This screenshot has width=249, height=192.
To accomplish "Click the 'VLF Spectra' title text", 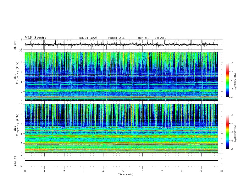I will [x=36, y=38].
